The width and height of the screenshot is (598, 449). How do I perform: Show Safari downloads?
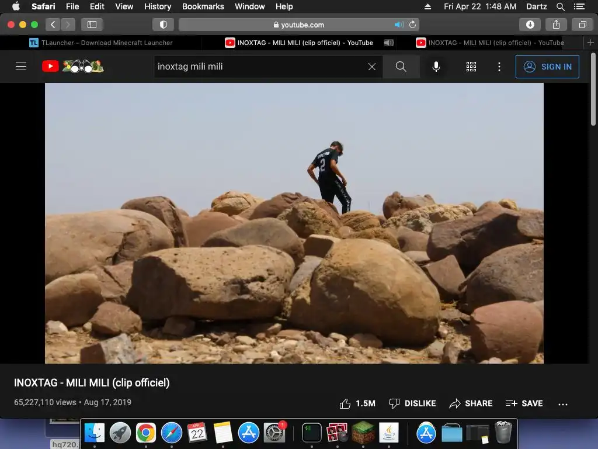(x=530, y=25)
